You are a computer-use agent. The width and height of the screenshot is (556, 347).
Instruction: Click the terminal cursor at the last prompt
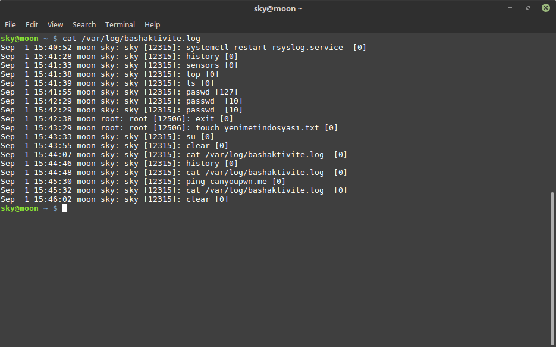pyautogui.click(x=65, y=208)
